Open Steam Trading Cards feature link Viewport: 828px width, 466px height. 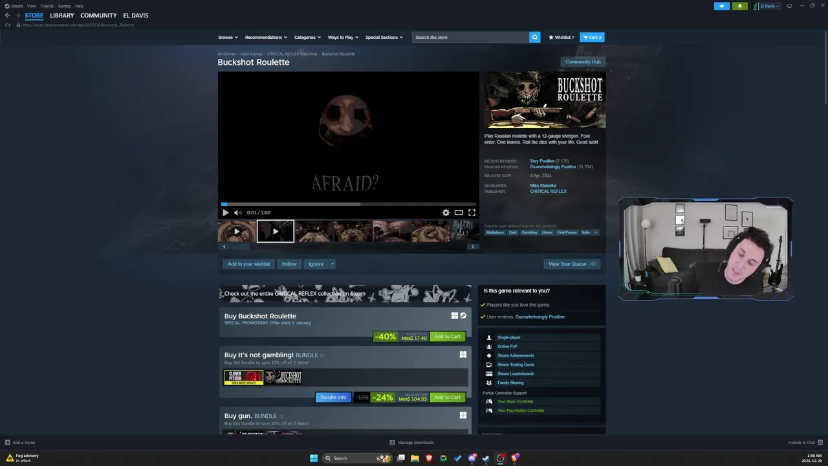516,364
